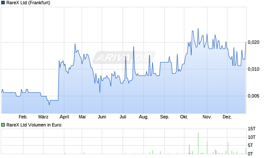Image resolution: width=264 pixels, height=158 pixels.
Task: Click the 'März' month axis label
Action: click(43, 117)
